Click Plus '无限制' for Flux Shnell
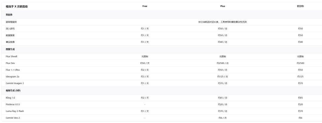Screen dimensions: 322x123 pos(223,56)
